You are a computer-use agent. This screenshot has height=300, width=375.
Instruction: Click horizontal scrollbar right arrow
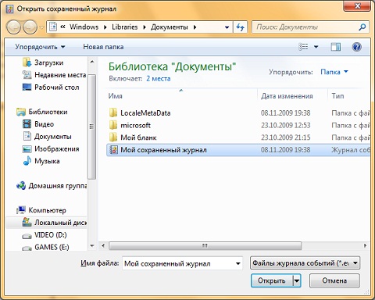point(366,245)
